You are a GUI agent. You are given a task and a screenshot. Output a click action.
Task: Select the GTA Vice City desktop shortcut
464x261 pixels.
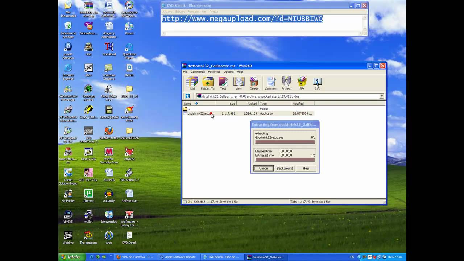click(x=88, y=175)
